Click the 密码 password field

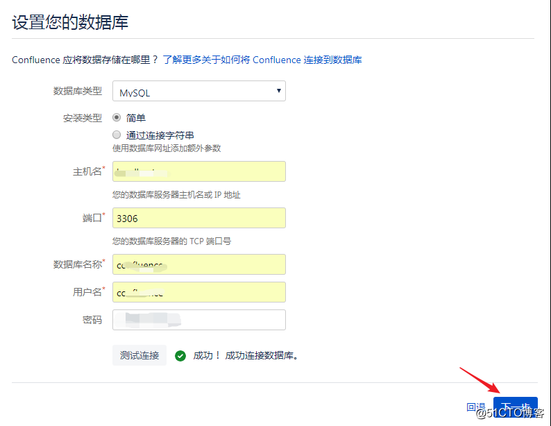click(x=199, y=320)
